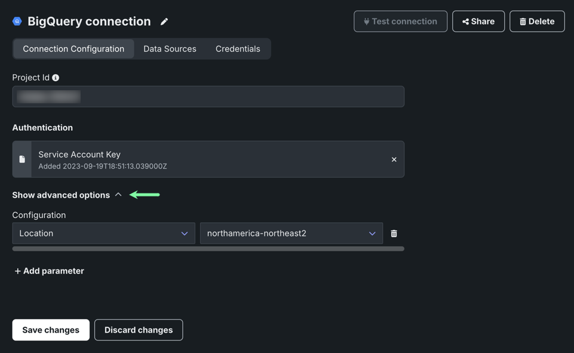Share this BigQuery connection
The width and height of the screenshot is (574, 353).
pos(478,22)
